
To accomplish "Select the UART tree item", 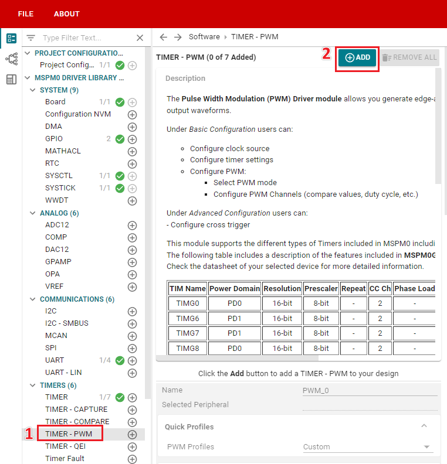I will [x=55, y=360].
